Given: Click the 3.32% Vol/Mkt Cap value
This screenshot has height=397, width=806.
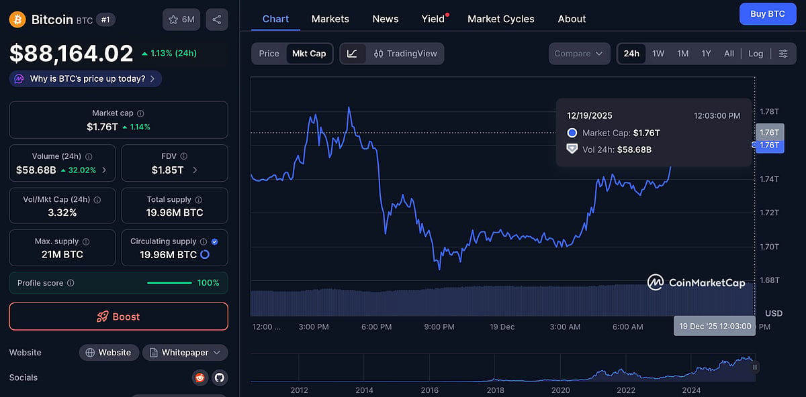Looking at the screenshot, I should coord(62,213).
